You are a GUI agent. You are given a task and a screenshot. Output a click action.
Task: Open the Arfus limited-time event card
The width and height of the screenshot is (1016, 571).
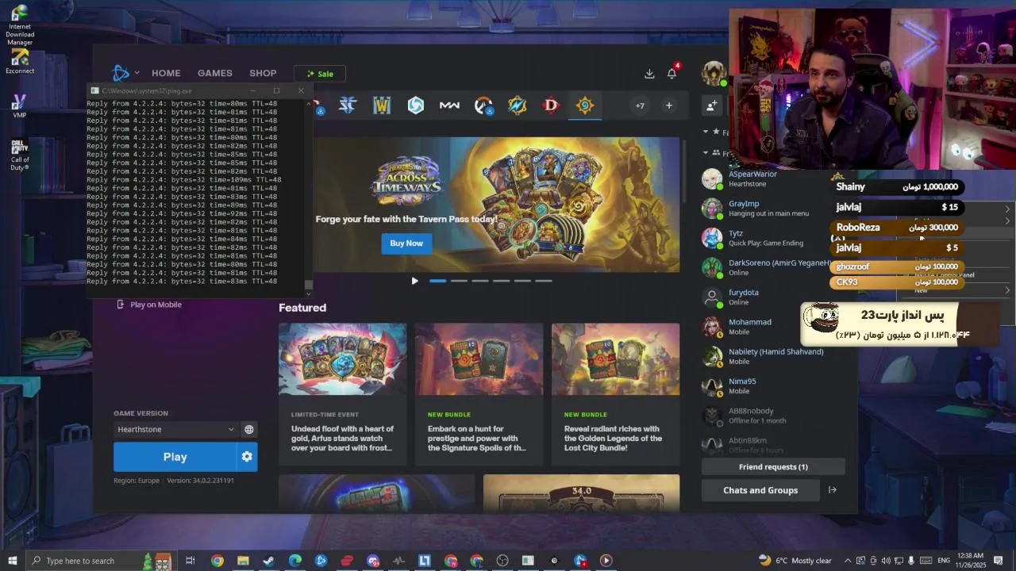click(x=342, y=394)
